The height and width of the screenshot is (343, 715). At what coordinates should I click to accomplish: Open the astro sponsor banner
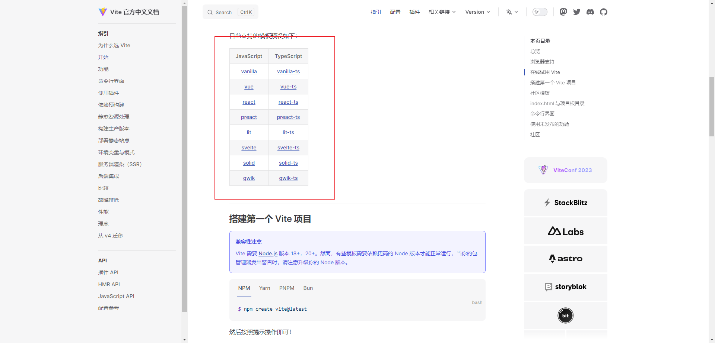click(x=565, y=259)
